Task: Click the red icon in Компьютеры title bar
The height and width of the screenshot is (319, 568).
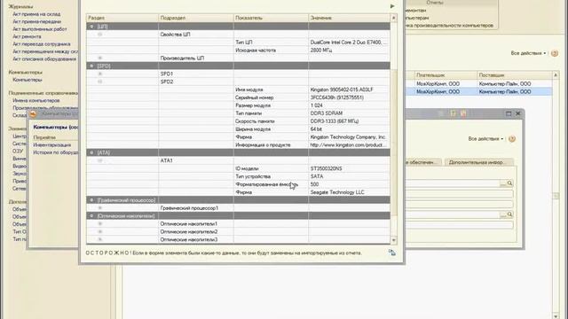Action: 463,113
